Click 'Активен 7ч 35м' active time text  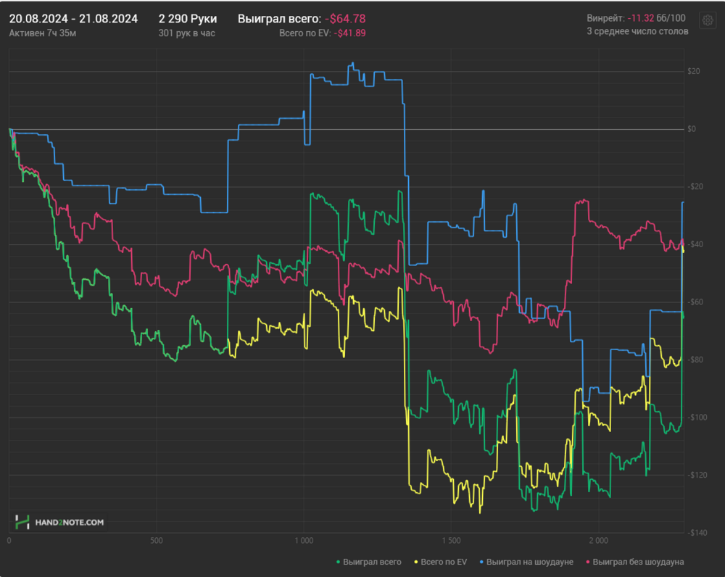tap(43, 33)
